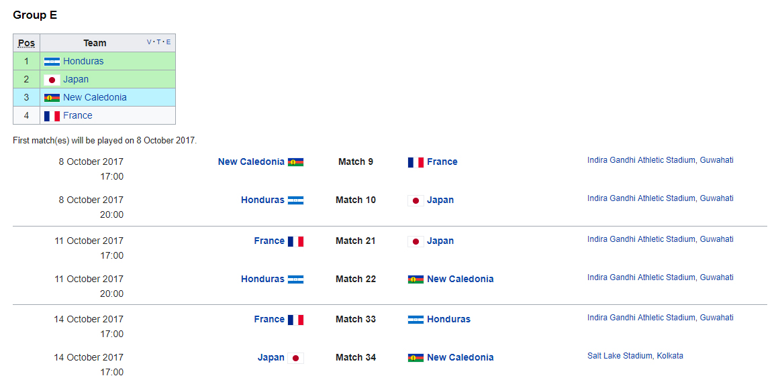This screenshot has width=780, height=382.
Task: Click the Honduras flag in standings table
Action: (x=52, y=62)
